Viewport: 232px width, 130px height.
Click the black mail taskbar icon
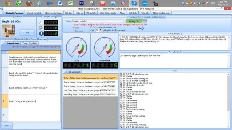155,3
